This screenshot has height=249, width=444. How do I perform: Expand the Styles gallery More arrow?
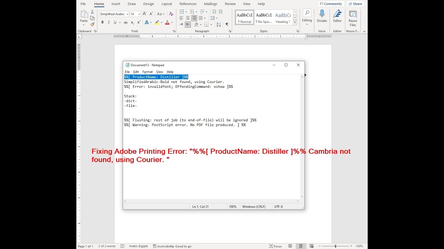[295, 22]
